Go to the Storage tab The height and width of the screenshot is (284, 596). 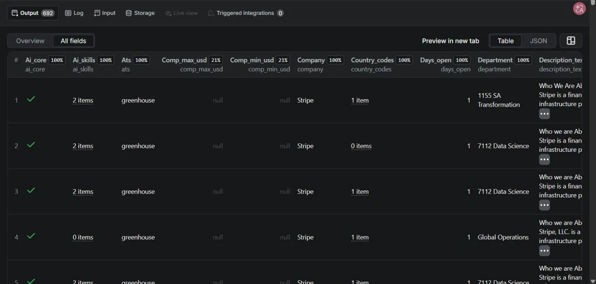[x=140, y=13]
